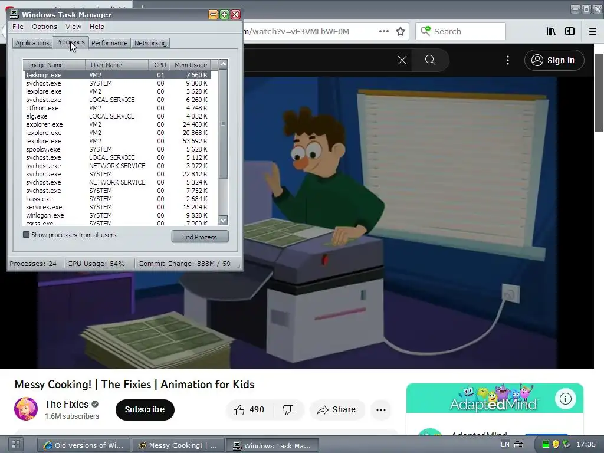The width and height of the screenshot is (604, 453).
Task: Click the green CPU meter tray icon
Action: click(546, 445)
